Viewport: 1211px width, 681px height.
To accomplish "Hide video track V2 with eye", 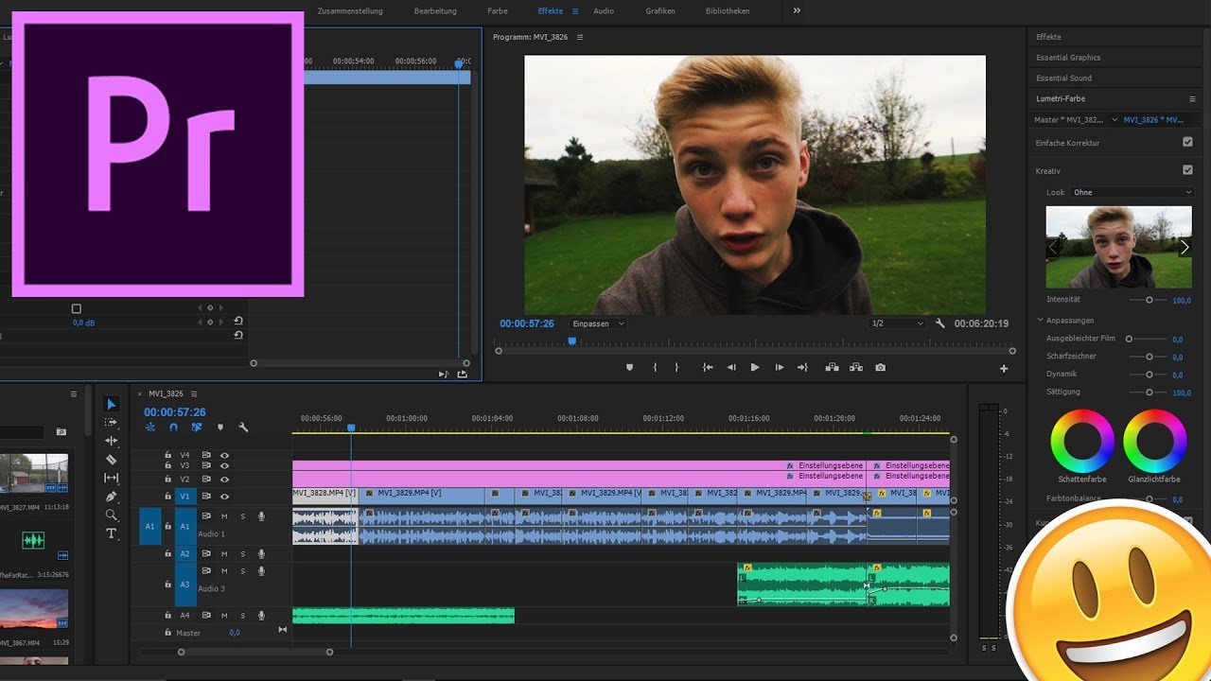I will (224, 480).
